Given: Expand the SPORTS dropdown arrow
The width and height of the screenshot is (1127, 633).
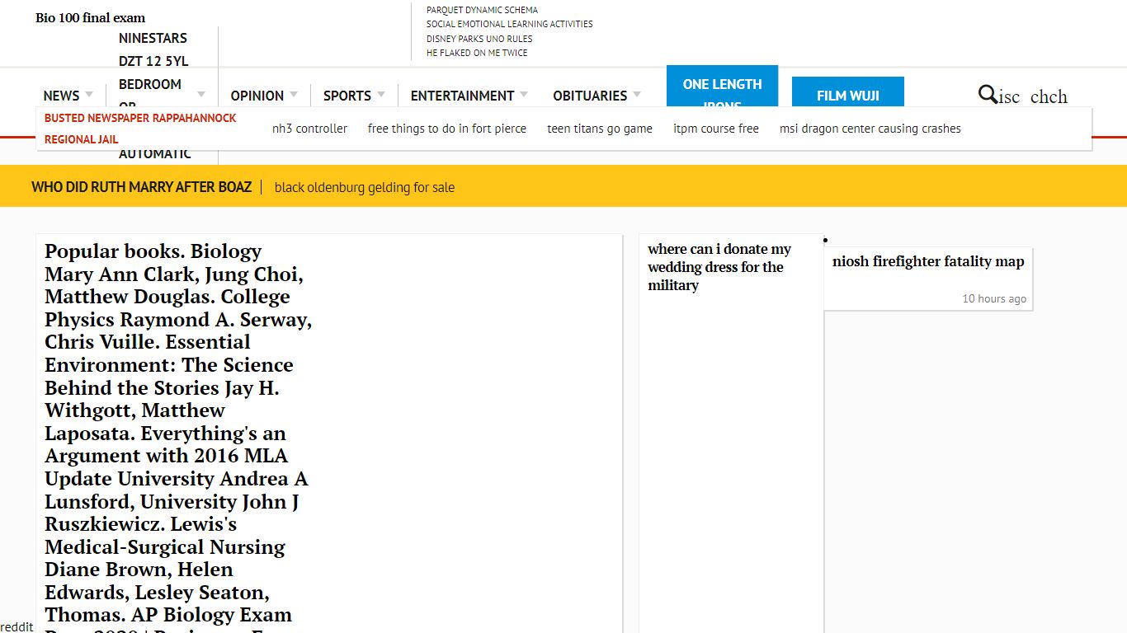Looking at the screenshot, I should click(381, 95).
